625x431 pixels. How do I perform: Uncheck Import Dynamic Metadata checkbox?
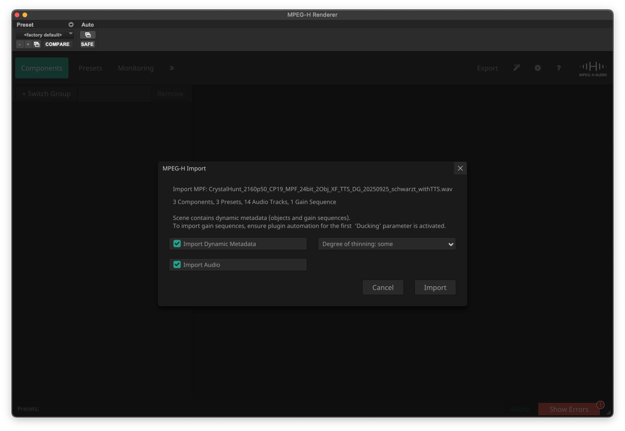(x=177, y=243)
